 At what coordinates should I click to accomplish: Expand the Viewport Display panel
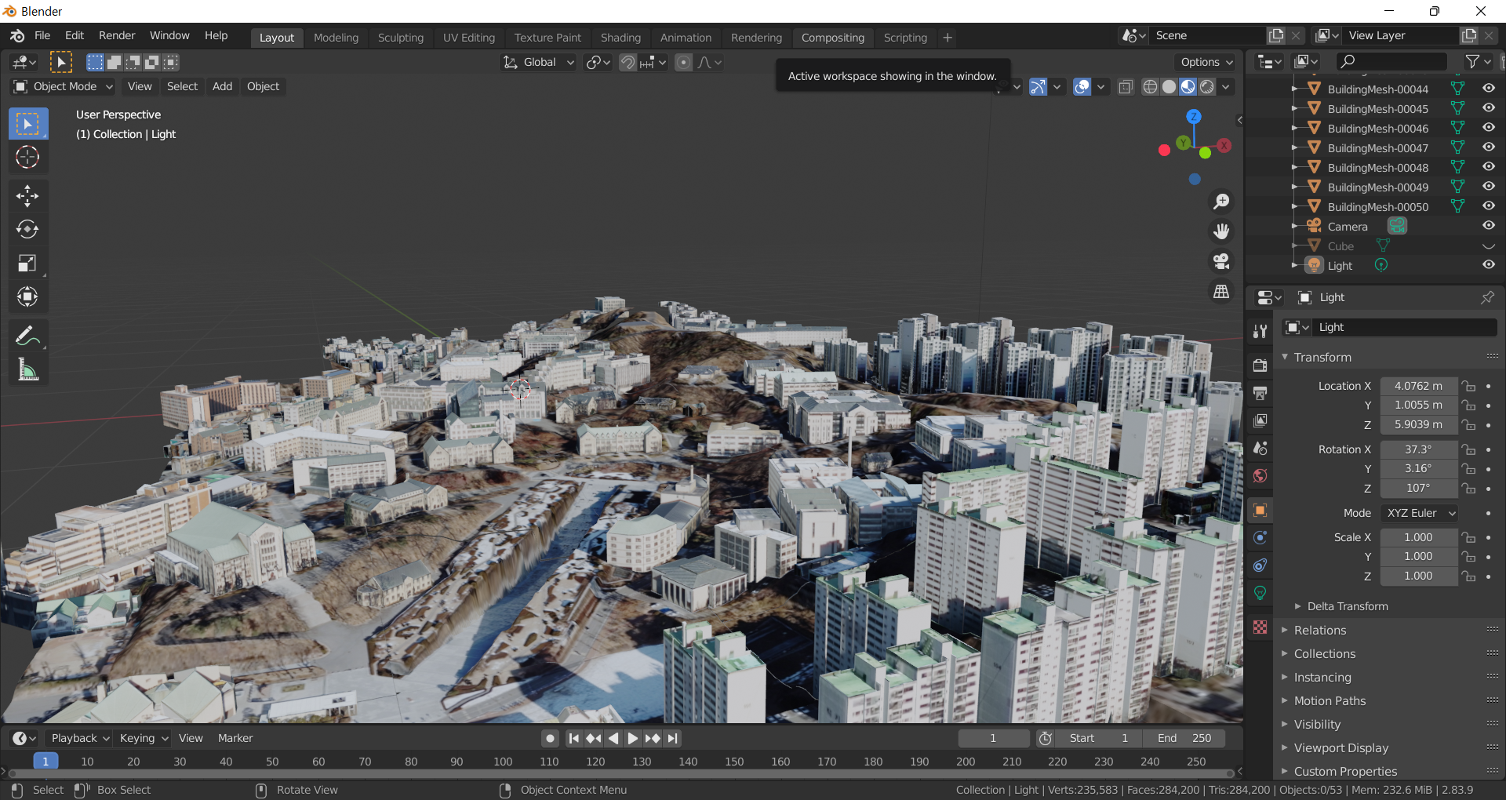click(x=1341, y=747)
